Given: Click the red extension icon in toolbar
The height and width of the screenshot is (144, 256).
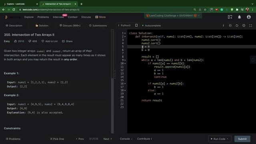Looking at the screenshot, I should 216,10.
